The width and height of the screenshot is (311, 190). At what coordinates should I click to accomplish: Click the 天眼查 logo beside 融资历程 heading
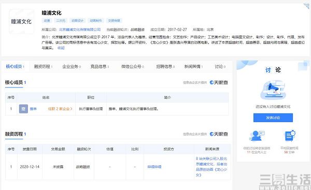219,134
